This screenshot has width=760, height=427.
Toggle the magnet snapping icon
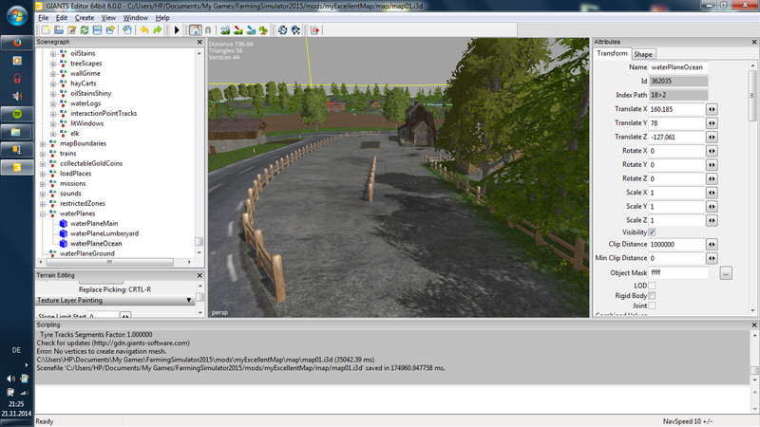tap(208, 30)
